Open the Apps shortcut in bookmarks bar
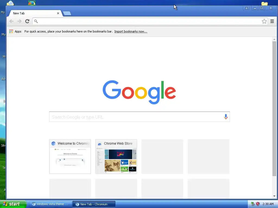This screenshot has width=278, height=208. [15, 31]
